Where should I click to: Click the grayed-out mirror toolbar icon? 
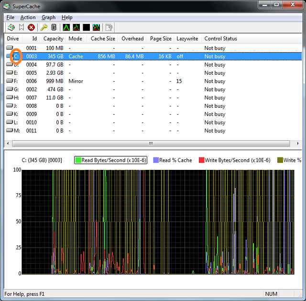[x=21, y=27]
